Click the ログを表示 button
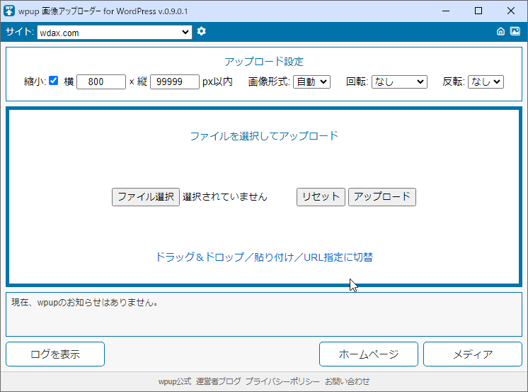 click(x=55, y=354)
